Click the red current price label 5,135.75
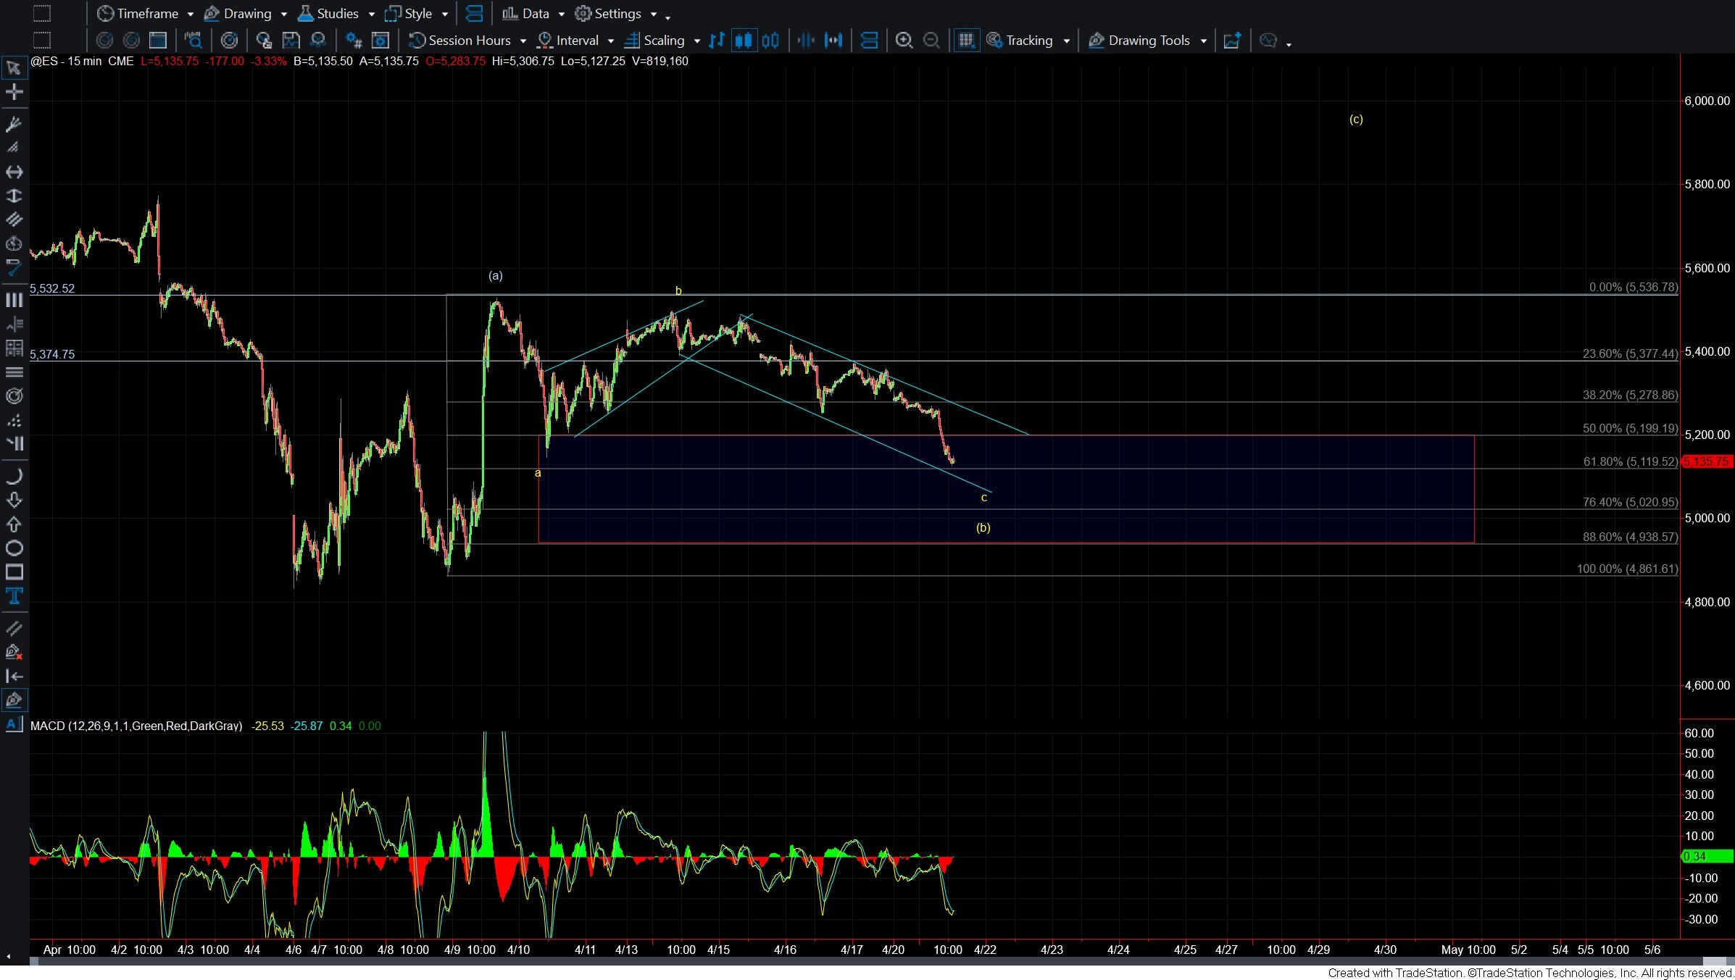Viewport: 1735px width, 980px height. [x=1707, y=461]
